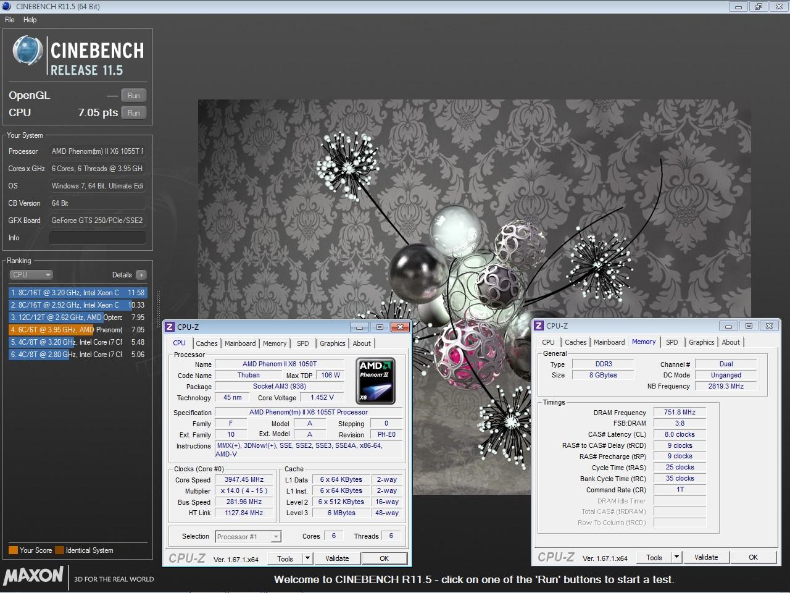This screenshot has width=790, height=593.
Task: Click the CPU score 7.05 pts
Action: click(98, 112)
